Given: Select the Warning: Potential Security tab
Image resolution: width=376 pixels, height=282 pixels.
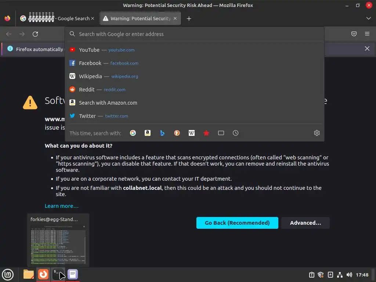Looking at the screenshot, I should 140,18.
